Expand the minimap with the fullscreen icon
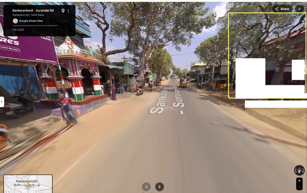The width and height of the screenshot is (307, 193). [x=8, y=191]
